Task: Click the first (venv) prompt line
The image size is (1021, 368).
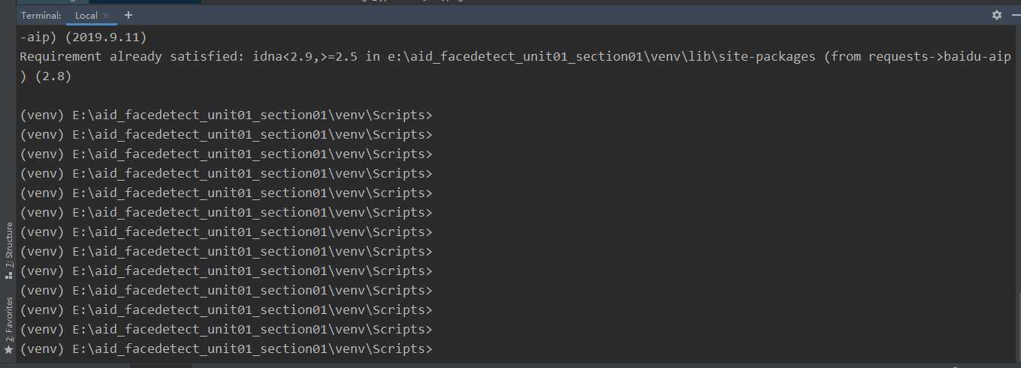Action: click(225, 115)
